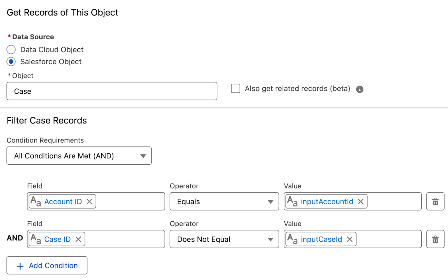Clear the inputAccountId value pill
Image resolution: width=448 pixels, height=280 pixels.
[361, 201]
